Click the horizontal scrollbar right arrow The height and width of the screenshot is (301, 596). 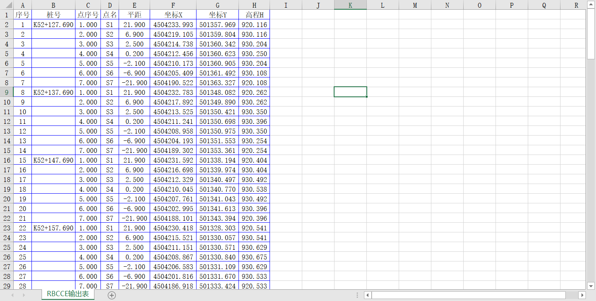pyautogui.click(x=581, y=295)
